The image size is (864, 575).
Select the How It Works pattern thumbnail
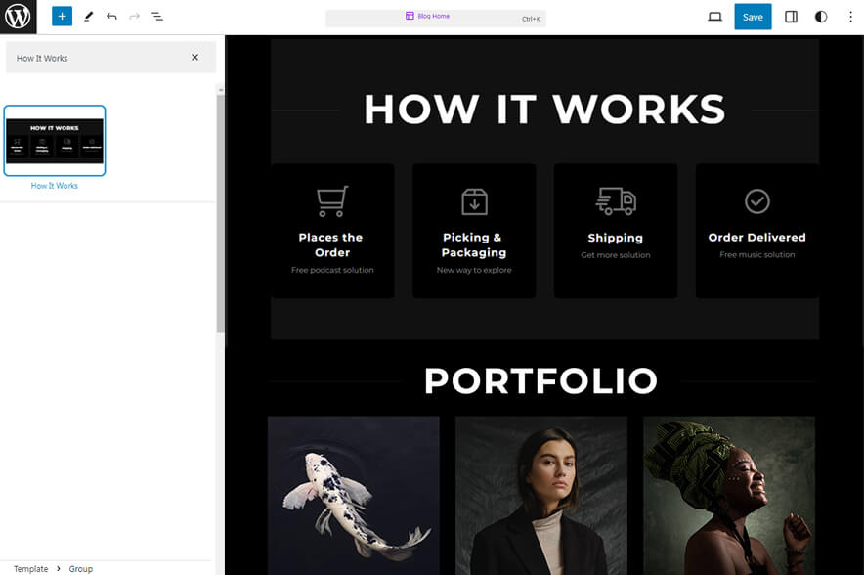pyautogui.click(x=55, y=140)
